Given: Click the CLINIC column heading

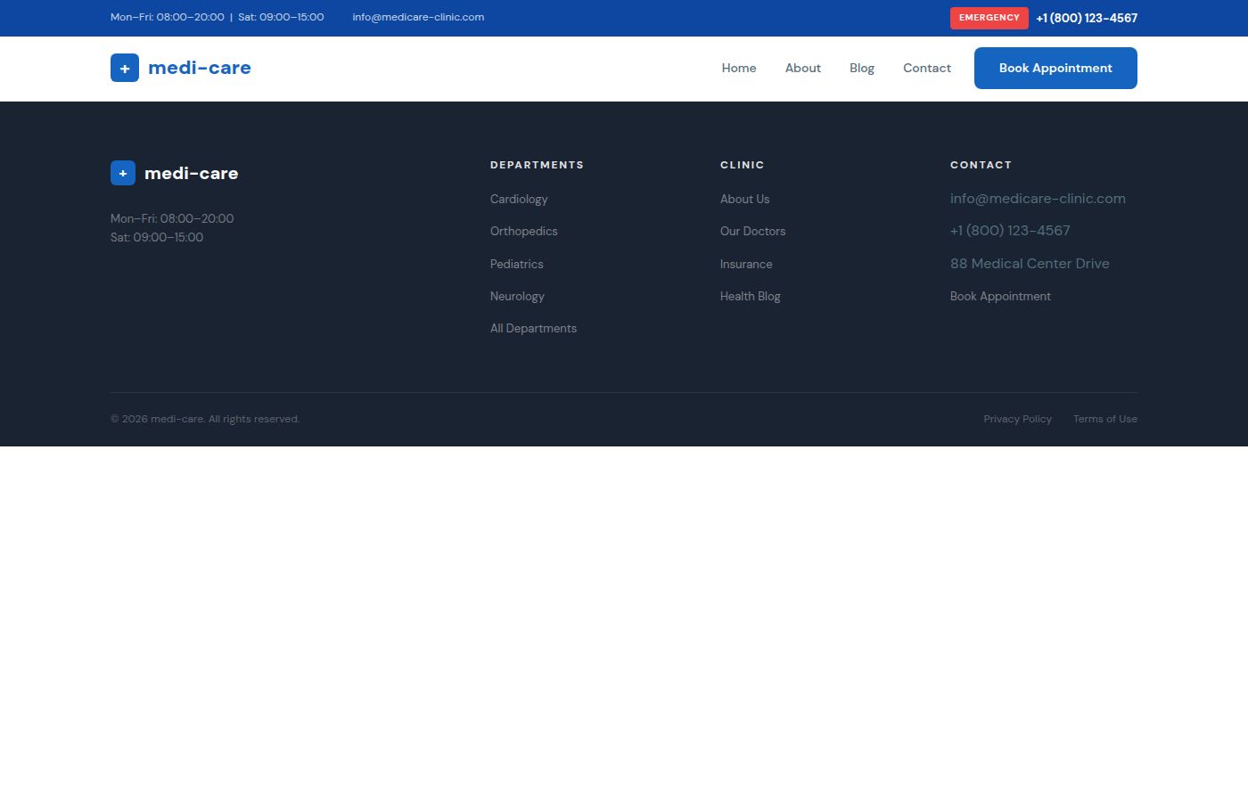Looking at the screenshot, I should [x=743, y=165].
